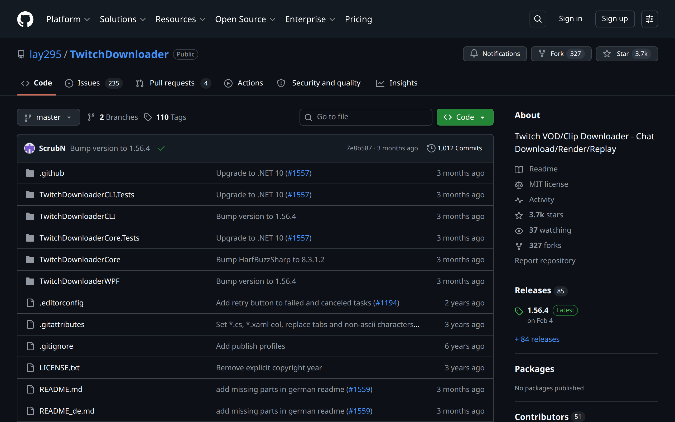Star the TwitchDownloader repository
The height and width of the screenshot is (422, 675).
click(x=626, y=54)
